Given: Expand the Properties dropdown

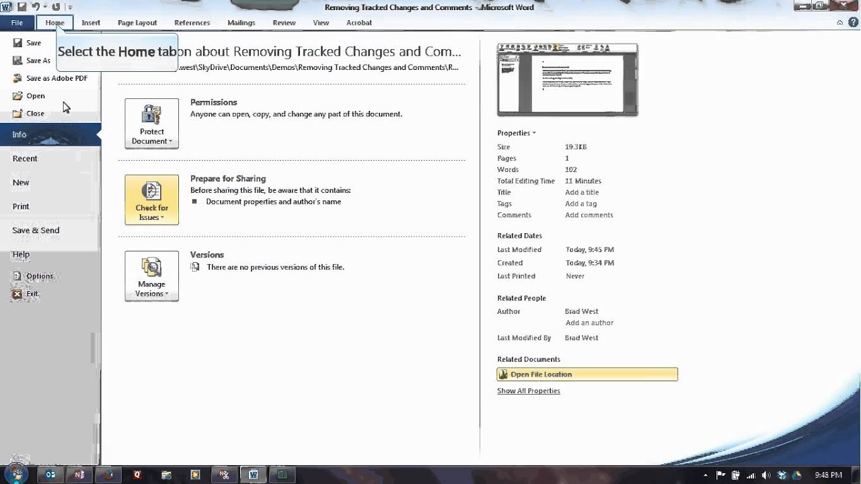Looking at the screenshot, I should (x=517, y=132).
